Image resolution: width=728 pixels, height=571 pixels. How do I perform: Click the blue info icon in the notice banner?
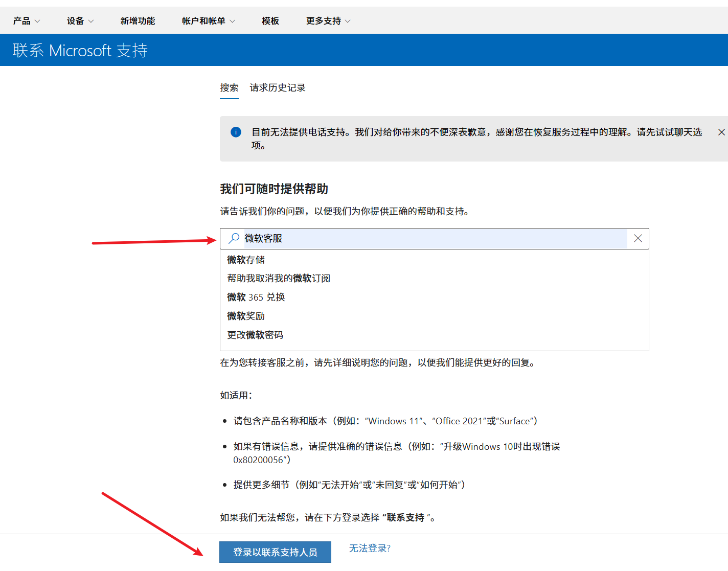point(236,132)
